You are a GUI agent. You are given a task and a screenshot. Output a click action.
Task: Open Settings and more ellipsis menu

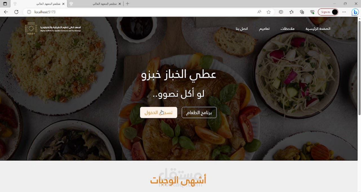tap(344, 12)
